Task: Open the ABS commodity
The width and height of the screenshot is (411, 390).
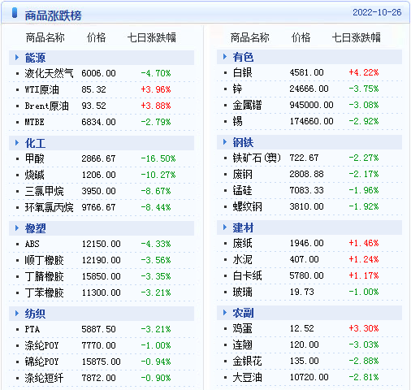Action: [32, 244]
